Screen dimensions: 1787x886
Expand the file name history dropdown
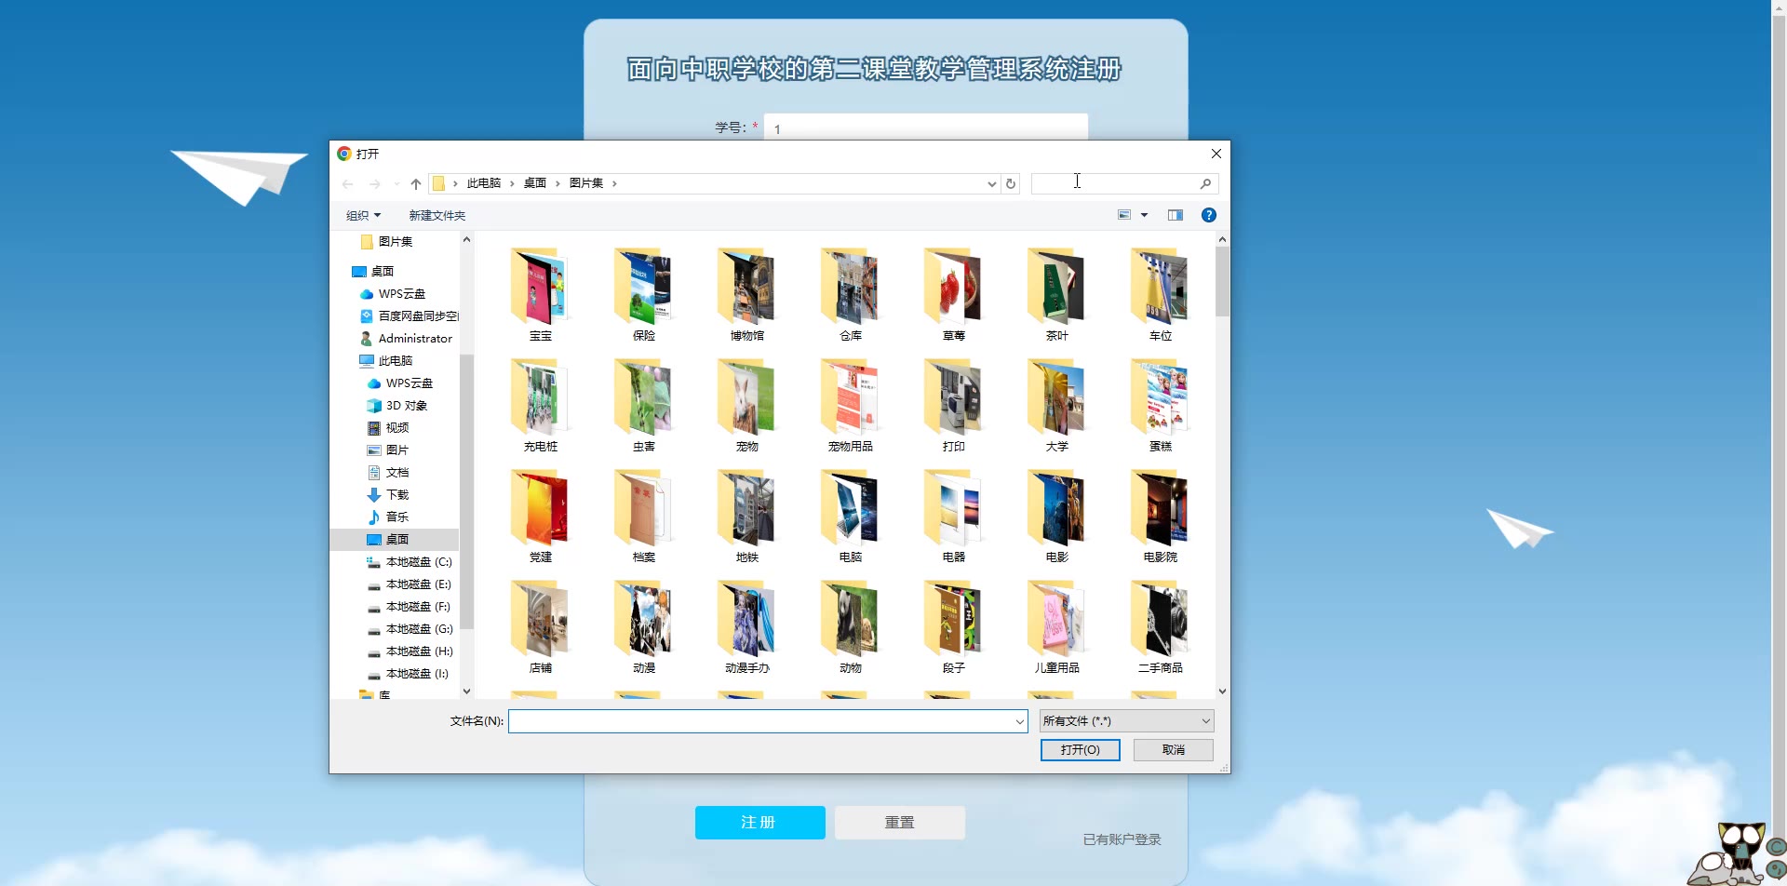[x=1019, y=721]
